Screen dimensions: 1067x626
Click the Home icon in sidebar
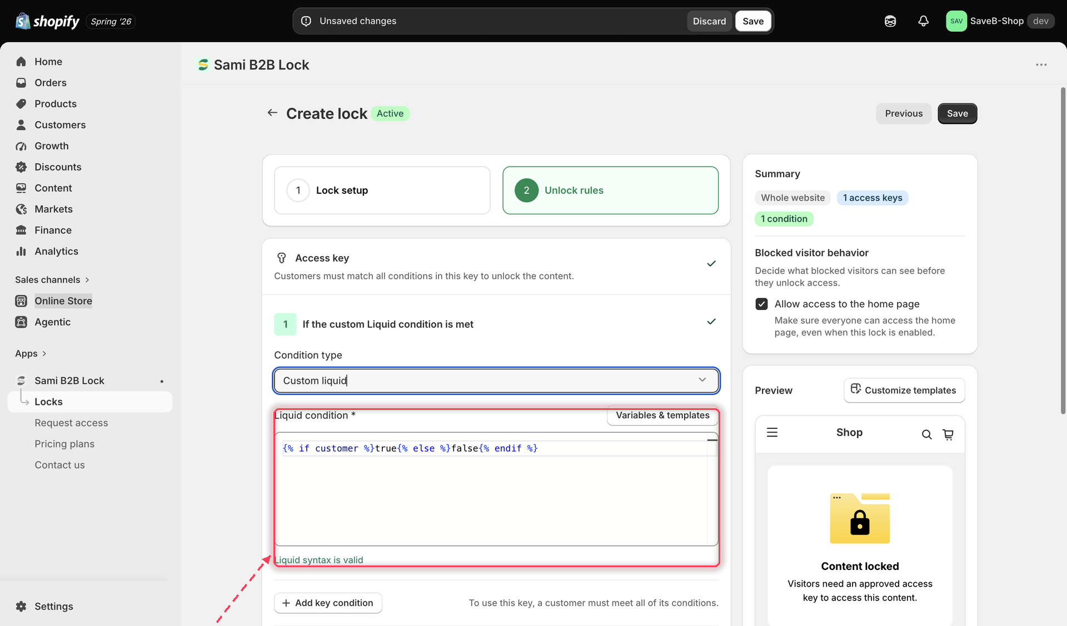pyautogui.click(x=21, y=62)
